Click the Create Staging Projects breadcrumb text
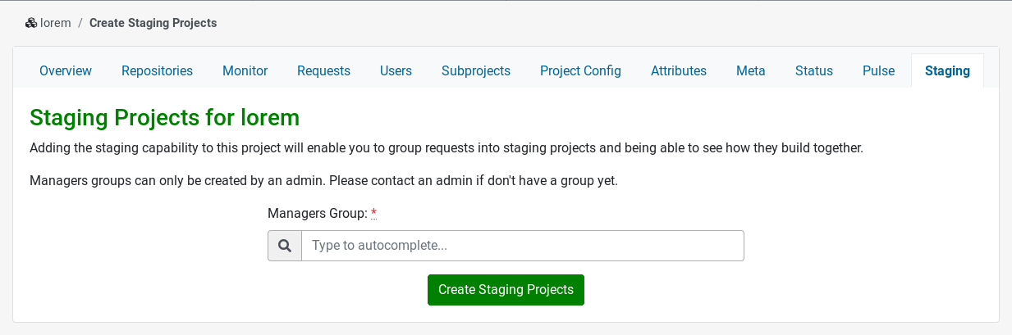 click(153, 23)
